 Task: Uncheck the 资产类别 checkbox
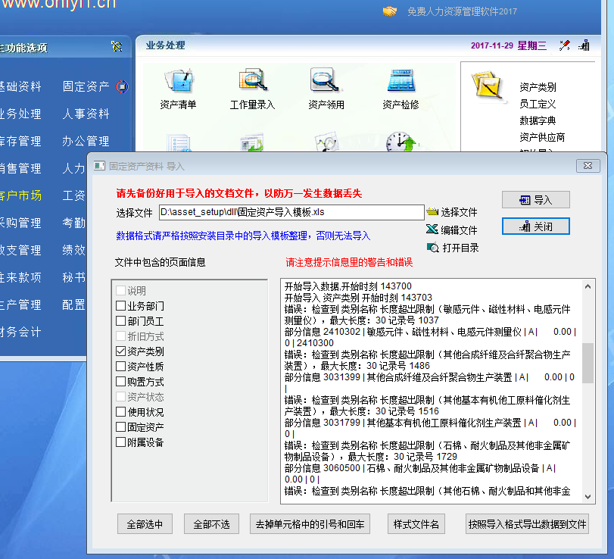[121, 351]
